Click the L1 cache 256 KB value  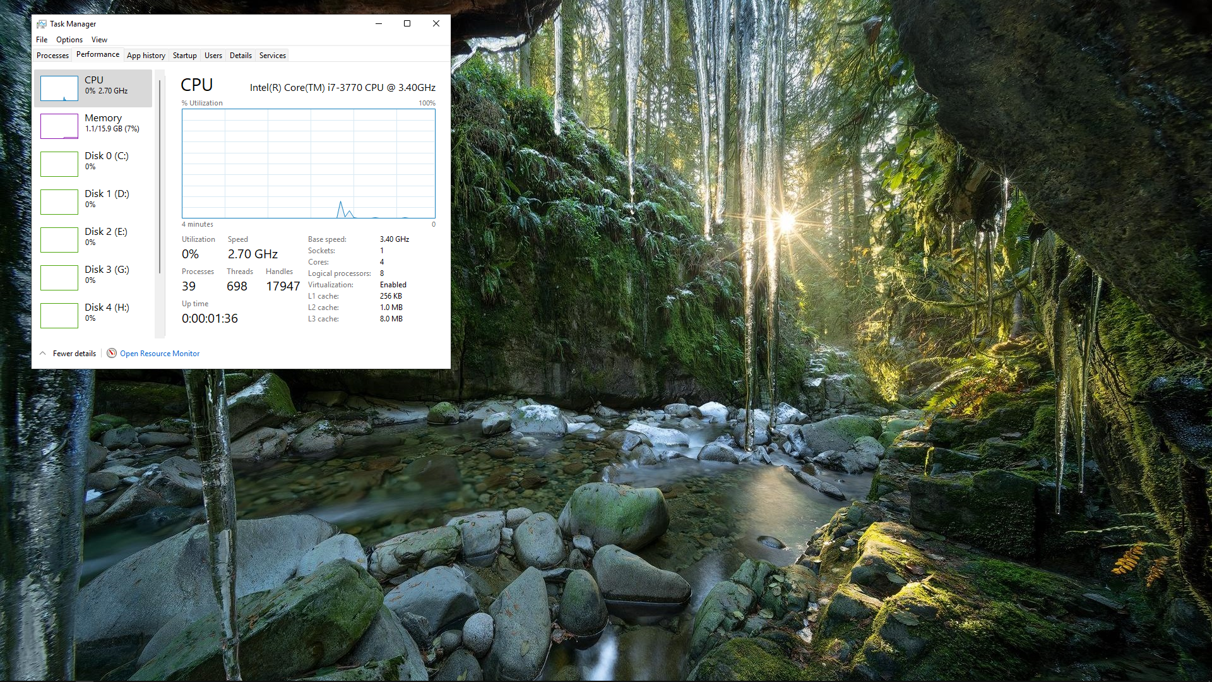pyautogui.click(x=391, y=296)
